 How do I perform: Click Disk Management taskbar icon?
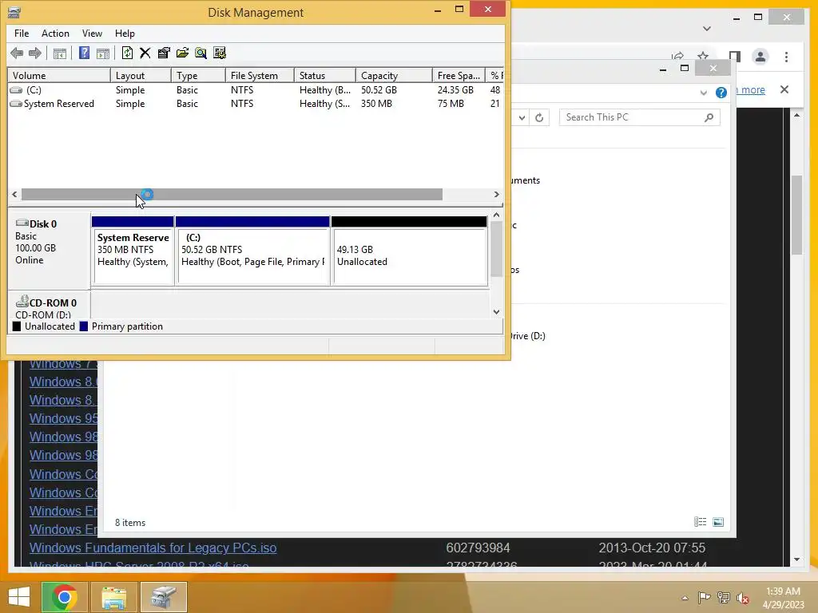coord(163,597)
